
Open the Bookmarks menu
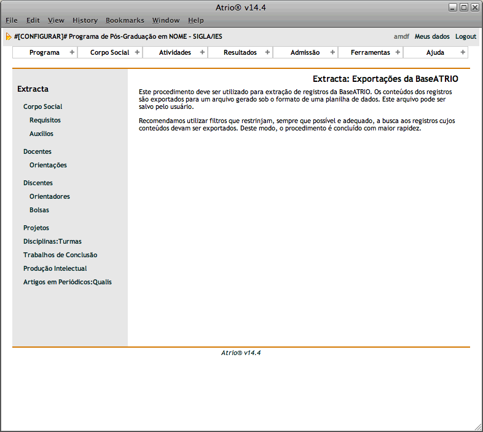click(x=124, y=20)
